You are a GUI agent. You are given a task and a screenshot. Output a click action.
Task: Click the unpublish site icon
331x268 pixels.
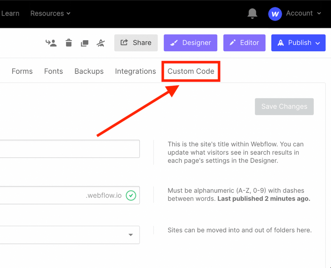(x=100, y=43)
